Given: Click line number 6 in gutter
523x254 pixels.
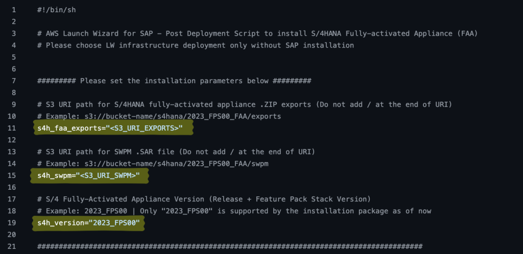Looking at the screenshot, I should [x=14, y=69].
